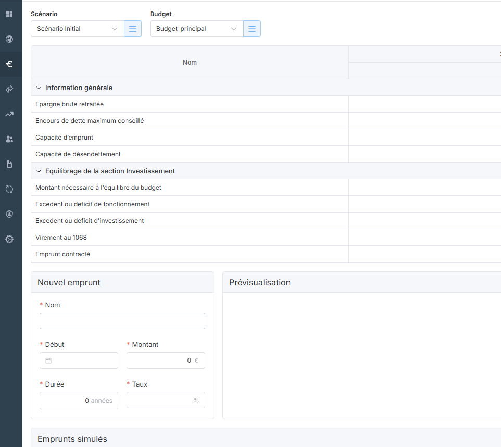501x447 pixels.
Task: Open the trend chart icon in sidebar
Action: [x=9, y=114]
